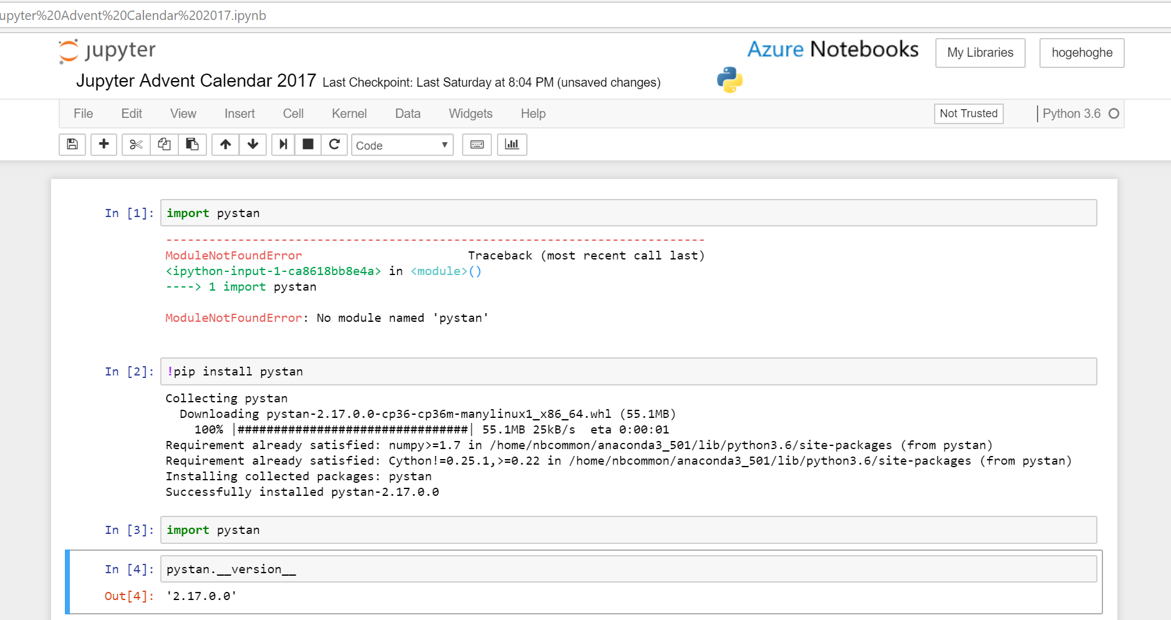
Task: Copy the selected cell using the copy icon
Action: 164,144
